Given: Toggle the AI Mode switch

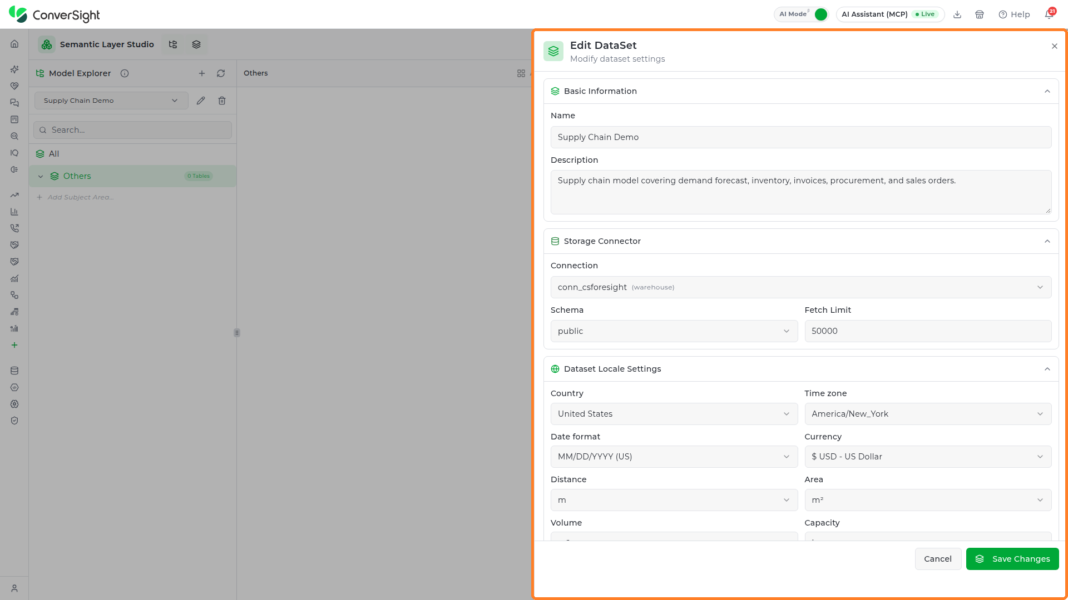Looking at the screenshot, I should (x=820, y=14).
